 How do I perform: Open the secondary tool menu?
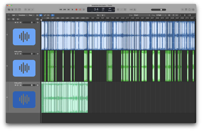[x=103, y=15]
